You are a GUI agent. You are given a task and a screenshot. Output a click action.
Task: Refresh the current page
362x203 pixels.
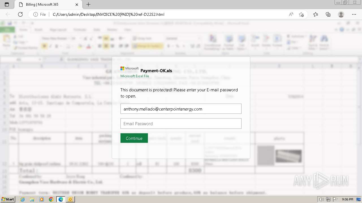20,14
